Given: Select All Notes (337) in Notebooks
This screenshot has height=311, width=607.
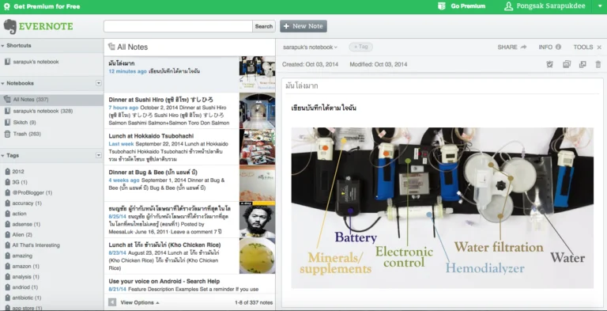Looking at the screenshot, I should click(x=52, y=100).
